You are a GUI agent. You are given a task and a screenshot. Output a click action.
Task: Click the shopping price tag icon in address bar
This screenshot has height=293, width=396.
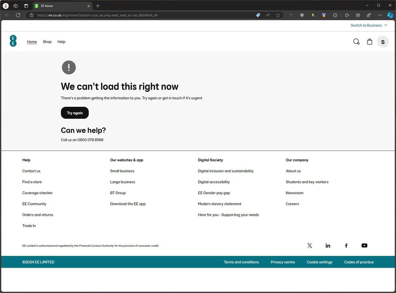tap(258, 15)
